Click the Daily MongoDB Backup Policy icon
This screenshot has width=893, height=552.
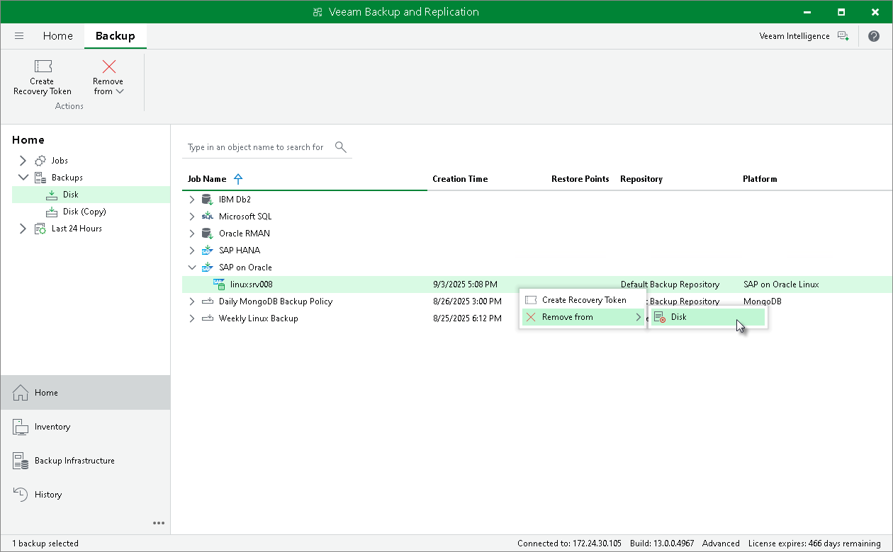207,301
